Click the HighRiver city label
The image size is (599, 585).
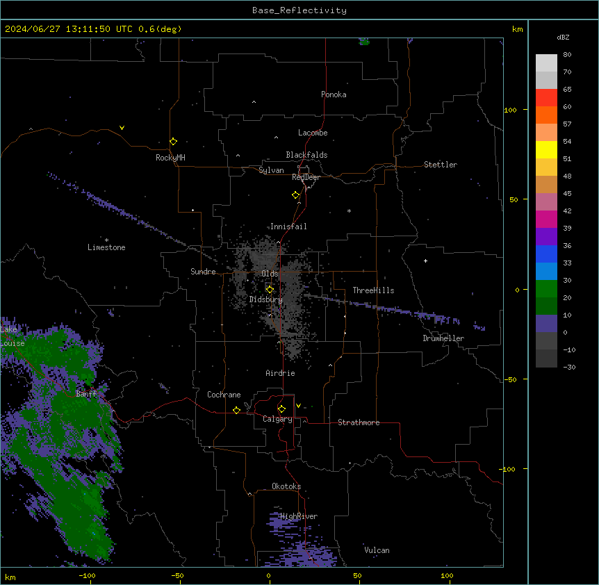point(299,516)
